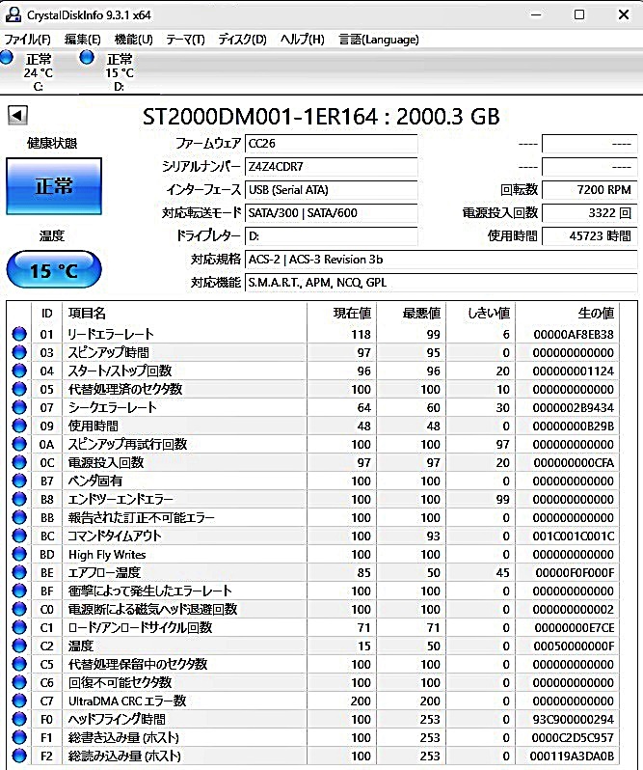
Task: Click status circle for ID C5 row
Action: point(19,664)
